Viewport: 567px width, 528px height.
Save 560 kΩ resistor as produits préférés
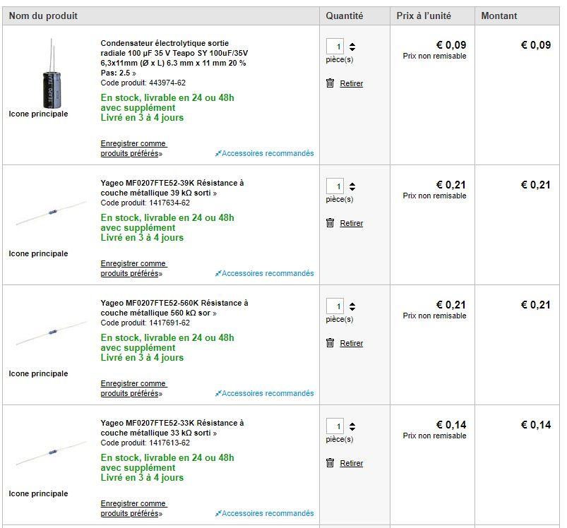tap(133, 388)
